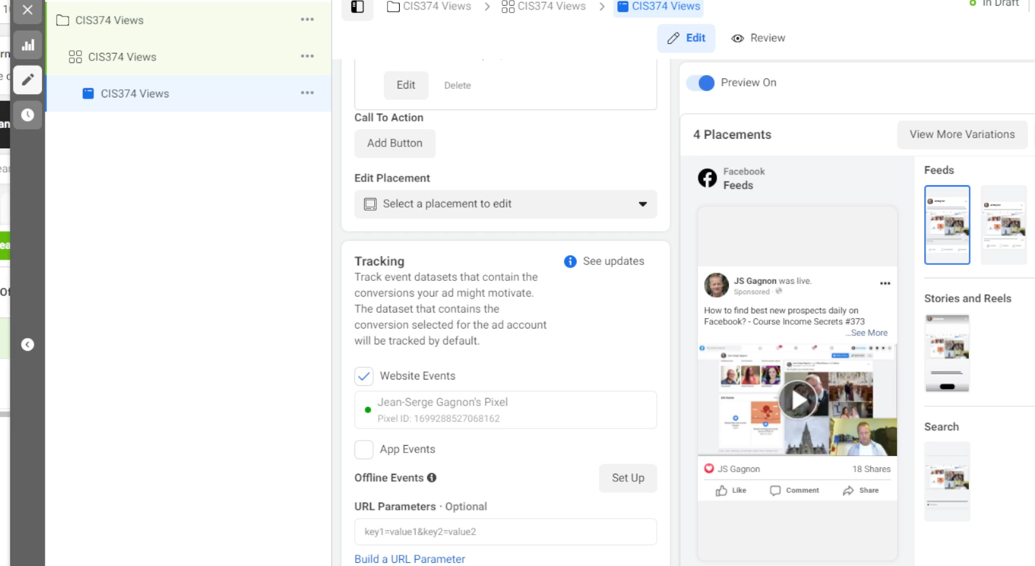Click the JS Gagnon profile picture in preview
Viewport: 1035px width, 566px height.
click(x=716, y=285)
